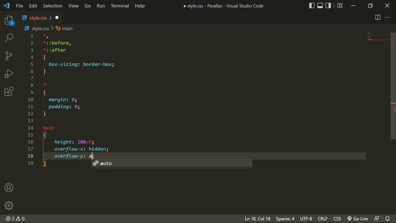
Task: Change the CRLF end of line sequence
Action: coord(322,219)
